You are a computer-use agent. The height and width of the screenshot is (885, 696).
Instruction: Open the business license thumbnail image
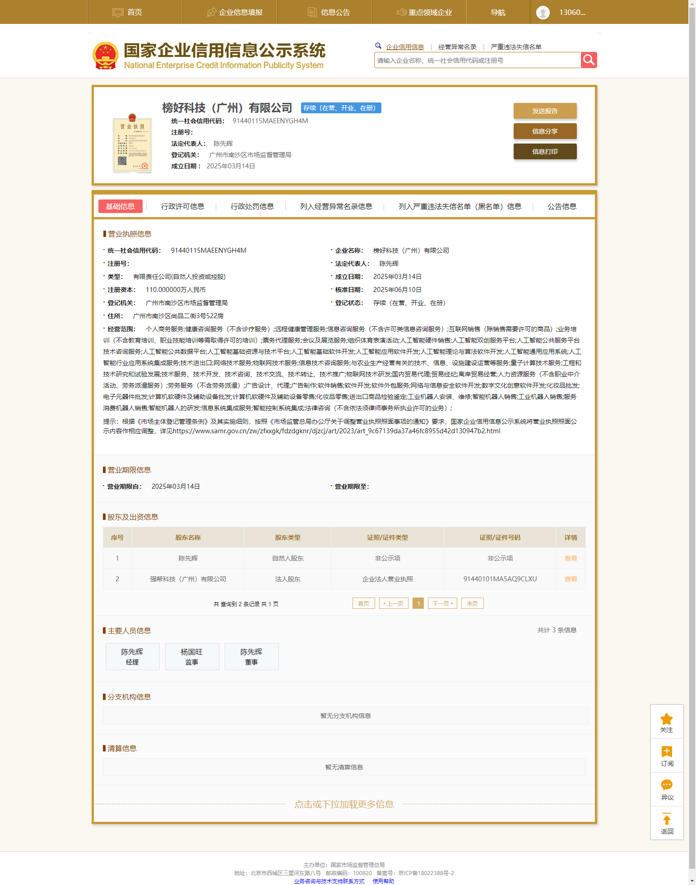tap(132, 144)
